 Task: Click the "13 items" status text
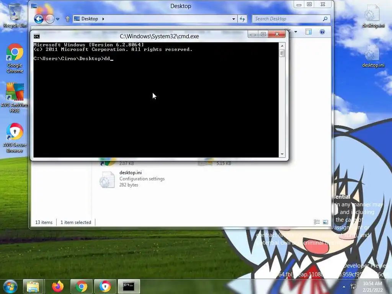[x=44, y=222]
